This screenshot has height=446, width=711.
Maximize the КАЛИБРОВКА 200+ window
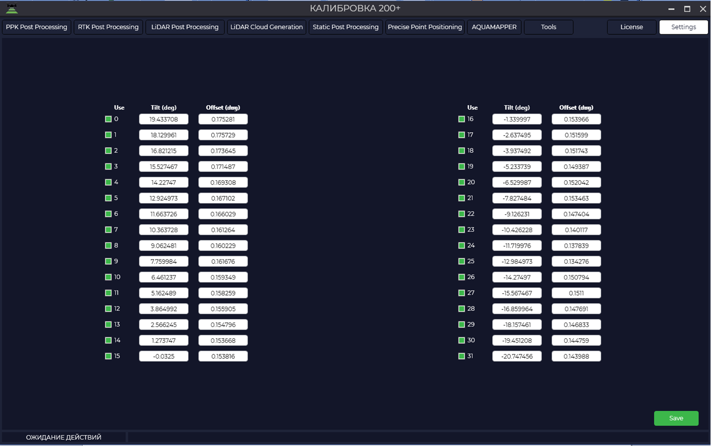point(687,9)
